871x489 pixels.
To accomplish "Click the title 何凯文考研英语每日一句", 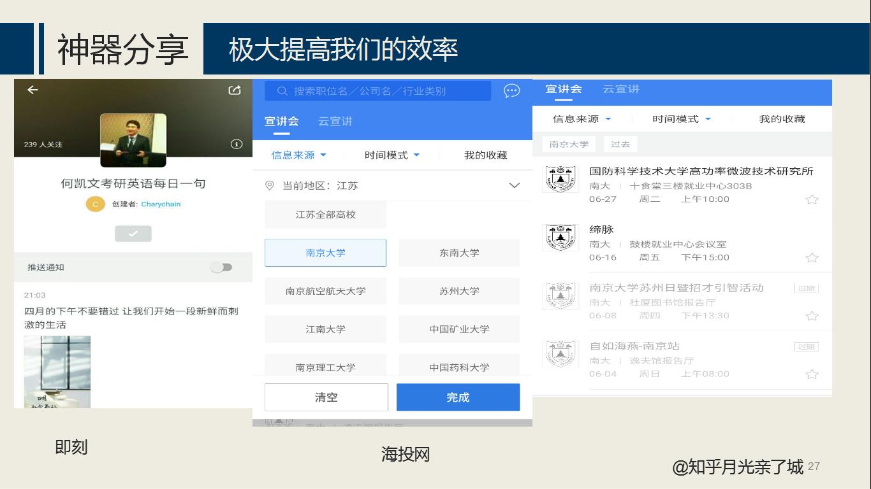I will (133, 183).
